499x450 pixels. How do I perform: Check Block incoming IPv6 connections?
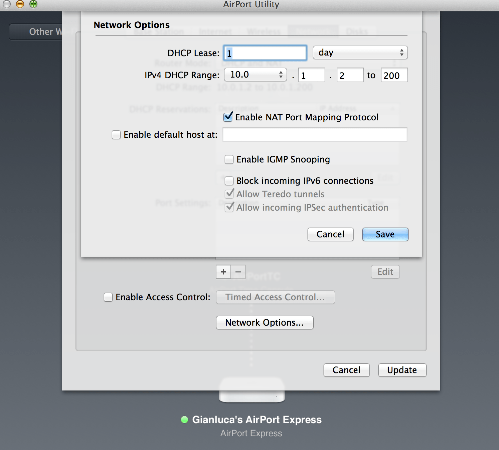pyautogui.click(x=229, y=181)
